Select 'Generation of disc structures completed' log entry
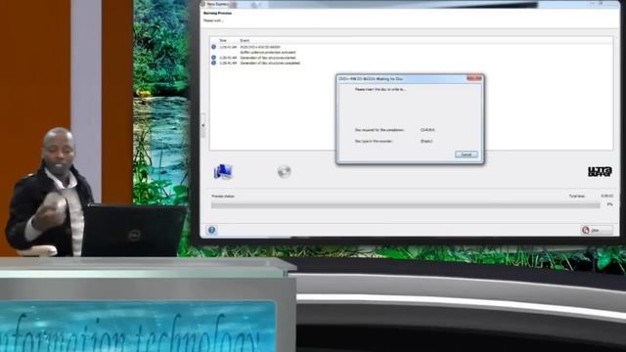 (270, 63)
